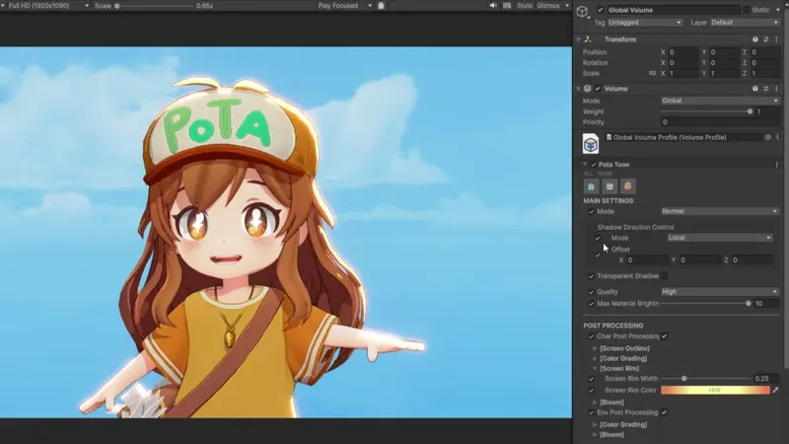The image size is (789, 444).
Task: Open the Screen Rim Color HDR swatch
Action: (x=715, y=390)
